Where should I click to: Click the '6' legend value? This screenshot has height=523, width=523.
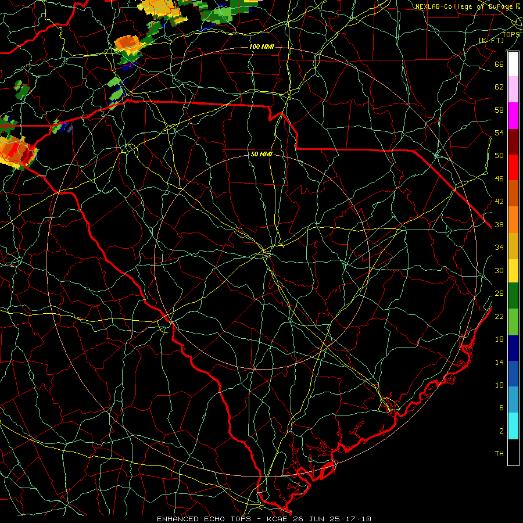click(x=501, y=408)
